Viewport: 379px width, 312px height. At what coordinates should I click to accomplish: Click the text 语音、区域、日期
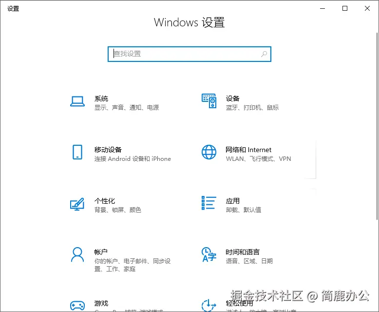[x=249, y=261]
